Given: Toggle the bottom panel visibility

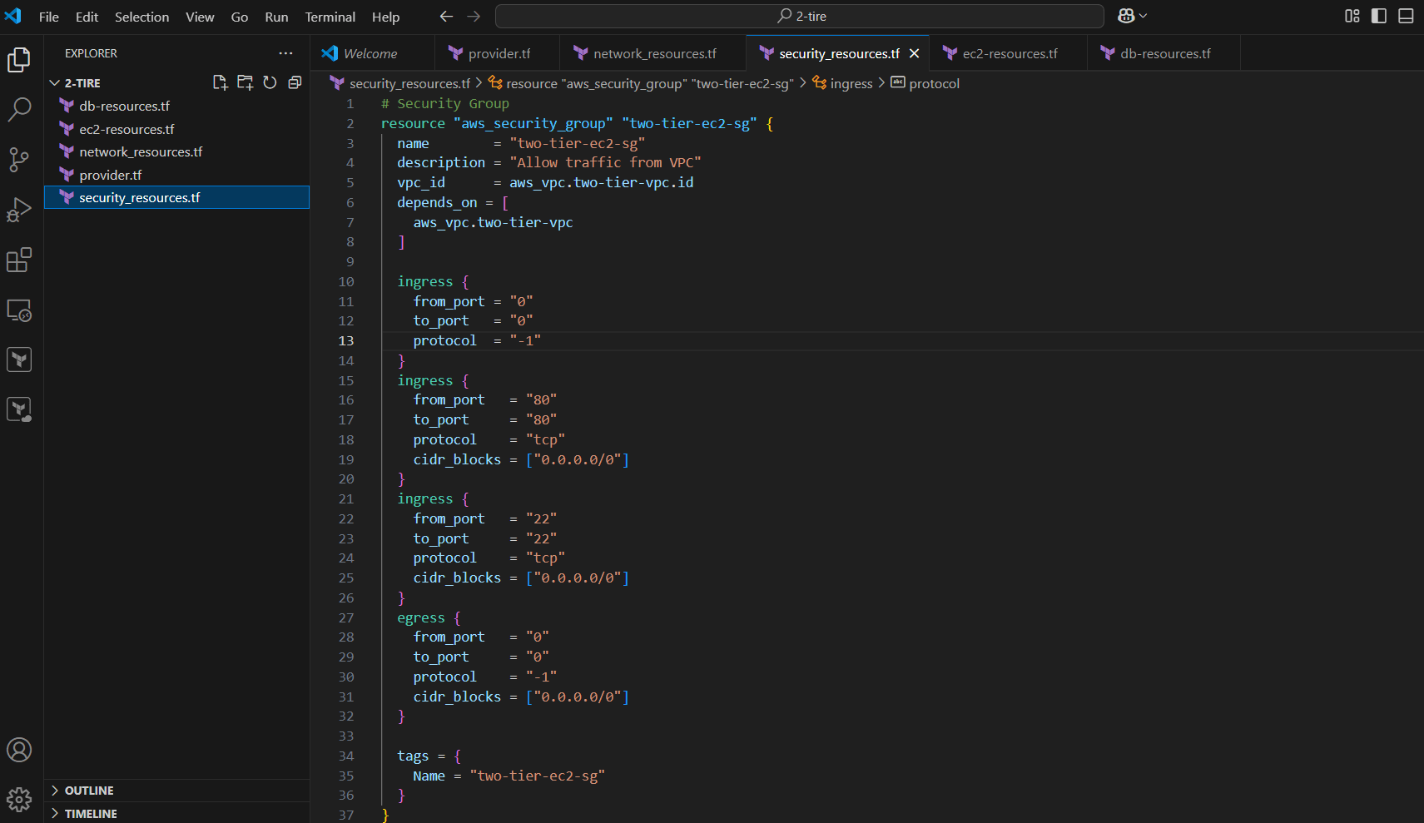Looking at the screenshot, I should click(1406, 16).
